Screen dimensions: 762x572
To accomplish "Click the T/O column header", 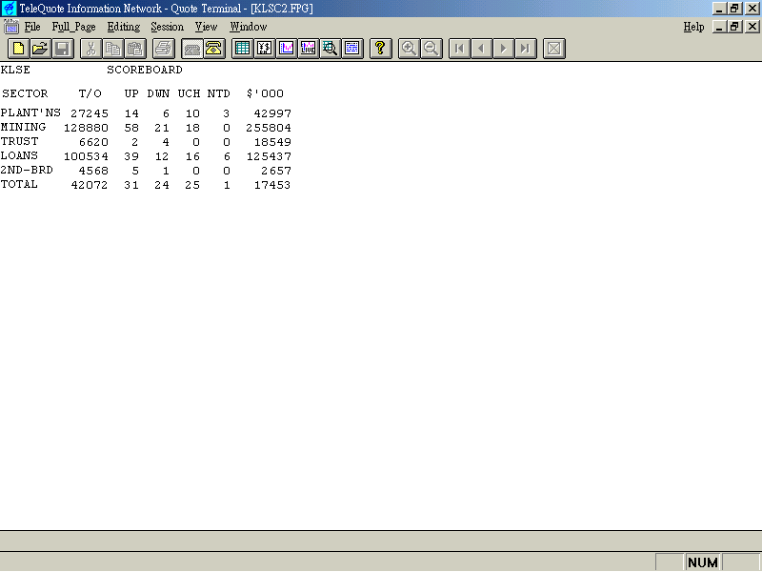I will [90, 93].
